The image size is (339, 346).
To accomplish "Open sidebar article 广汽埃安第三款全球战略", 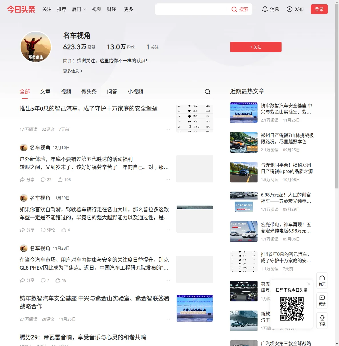I will coord(286,343).
